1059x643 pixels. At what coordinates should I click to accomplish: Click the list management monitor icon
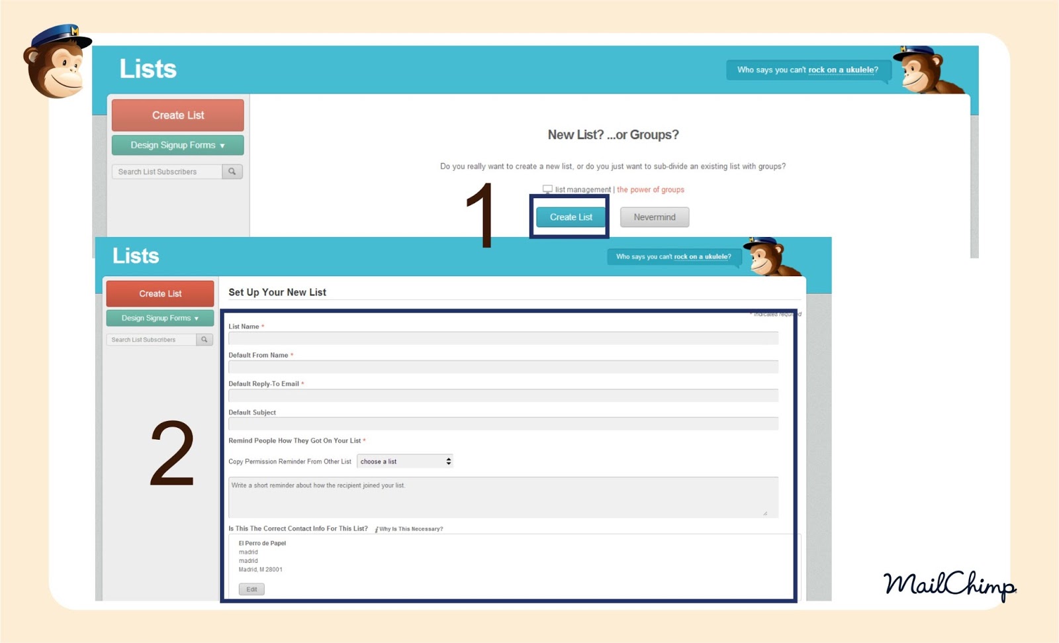547,189
